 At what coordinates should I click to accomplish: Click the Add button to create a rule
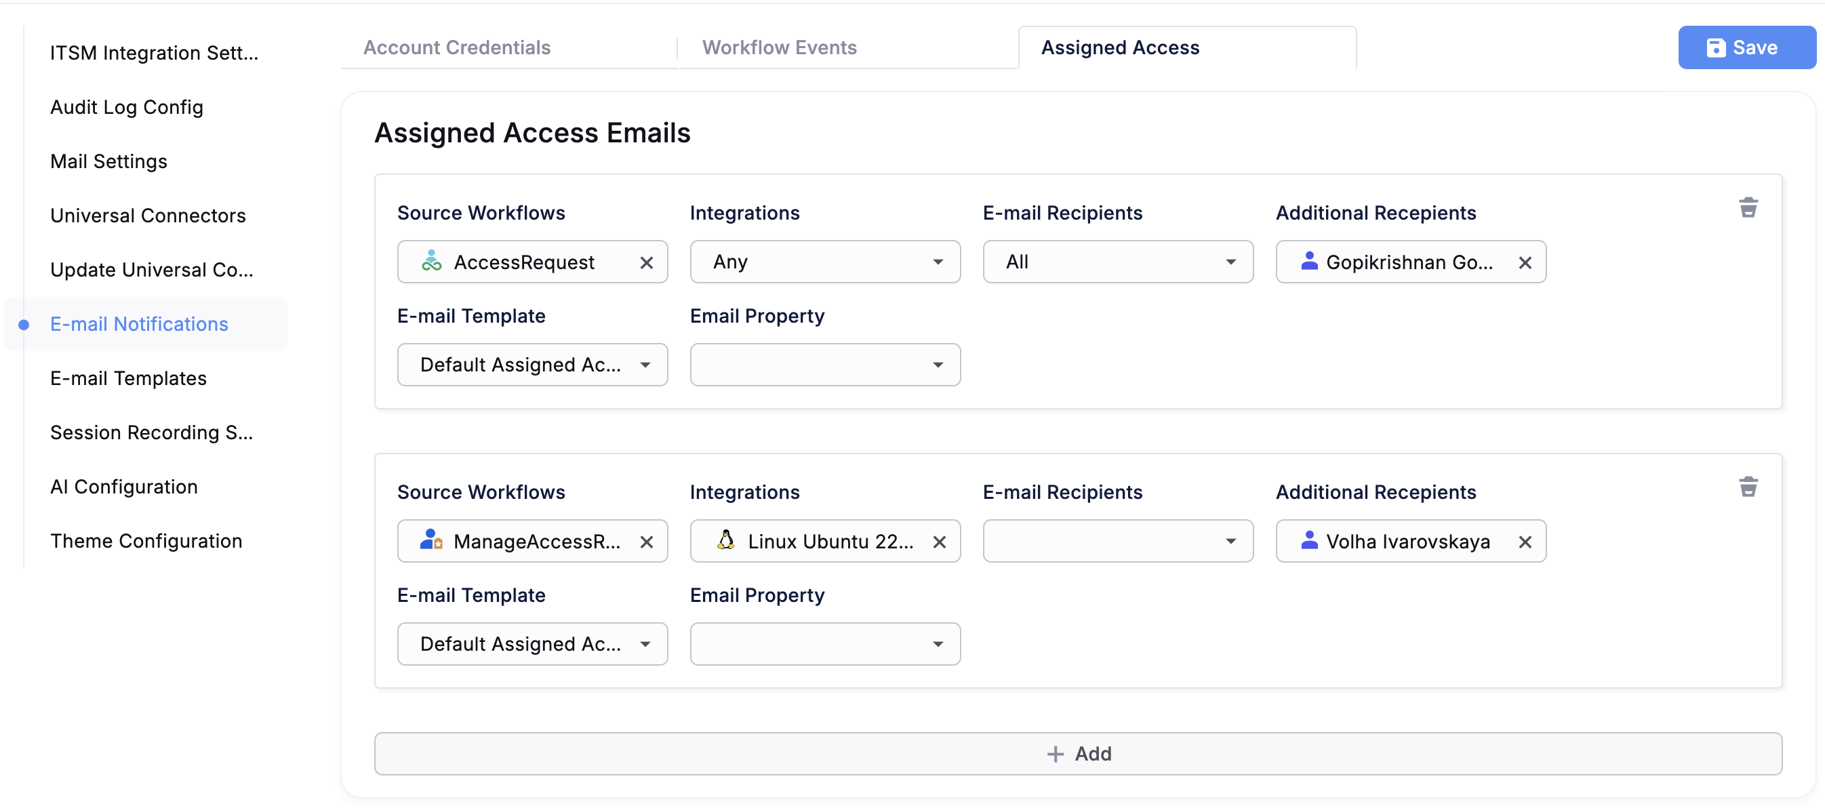[x=1080, y=754]
